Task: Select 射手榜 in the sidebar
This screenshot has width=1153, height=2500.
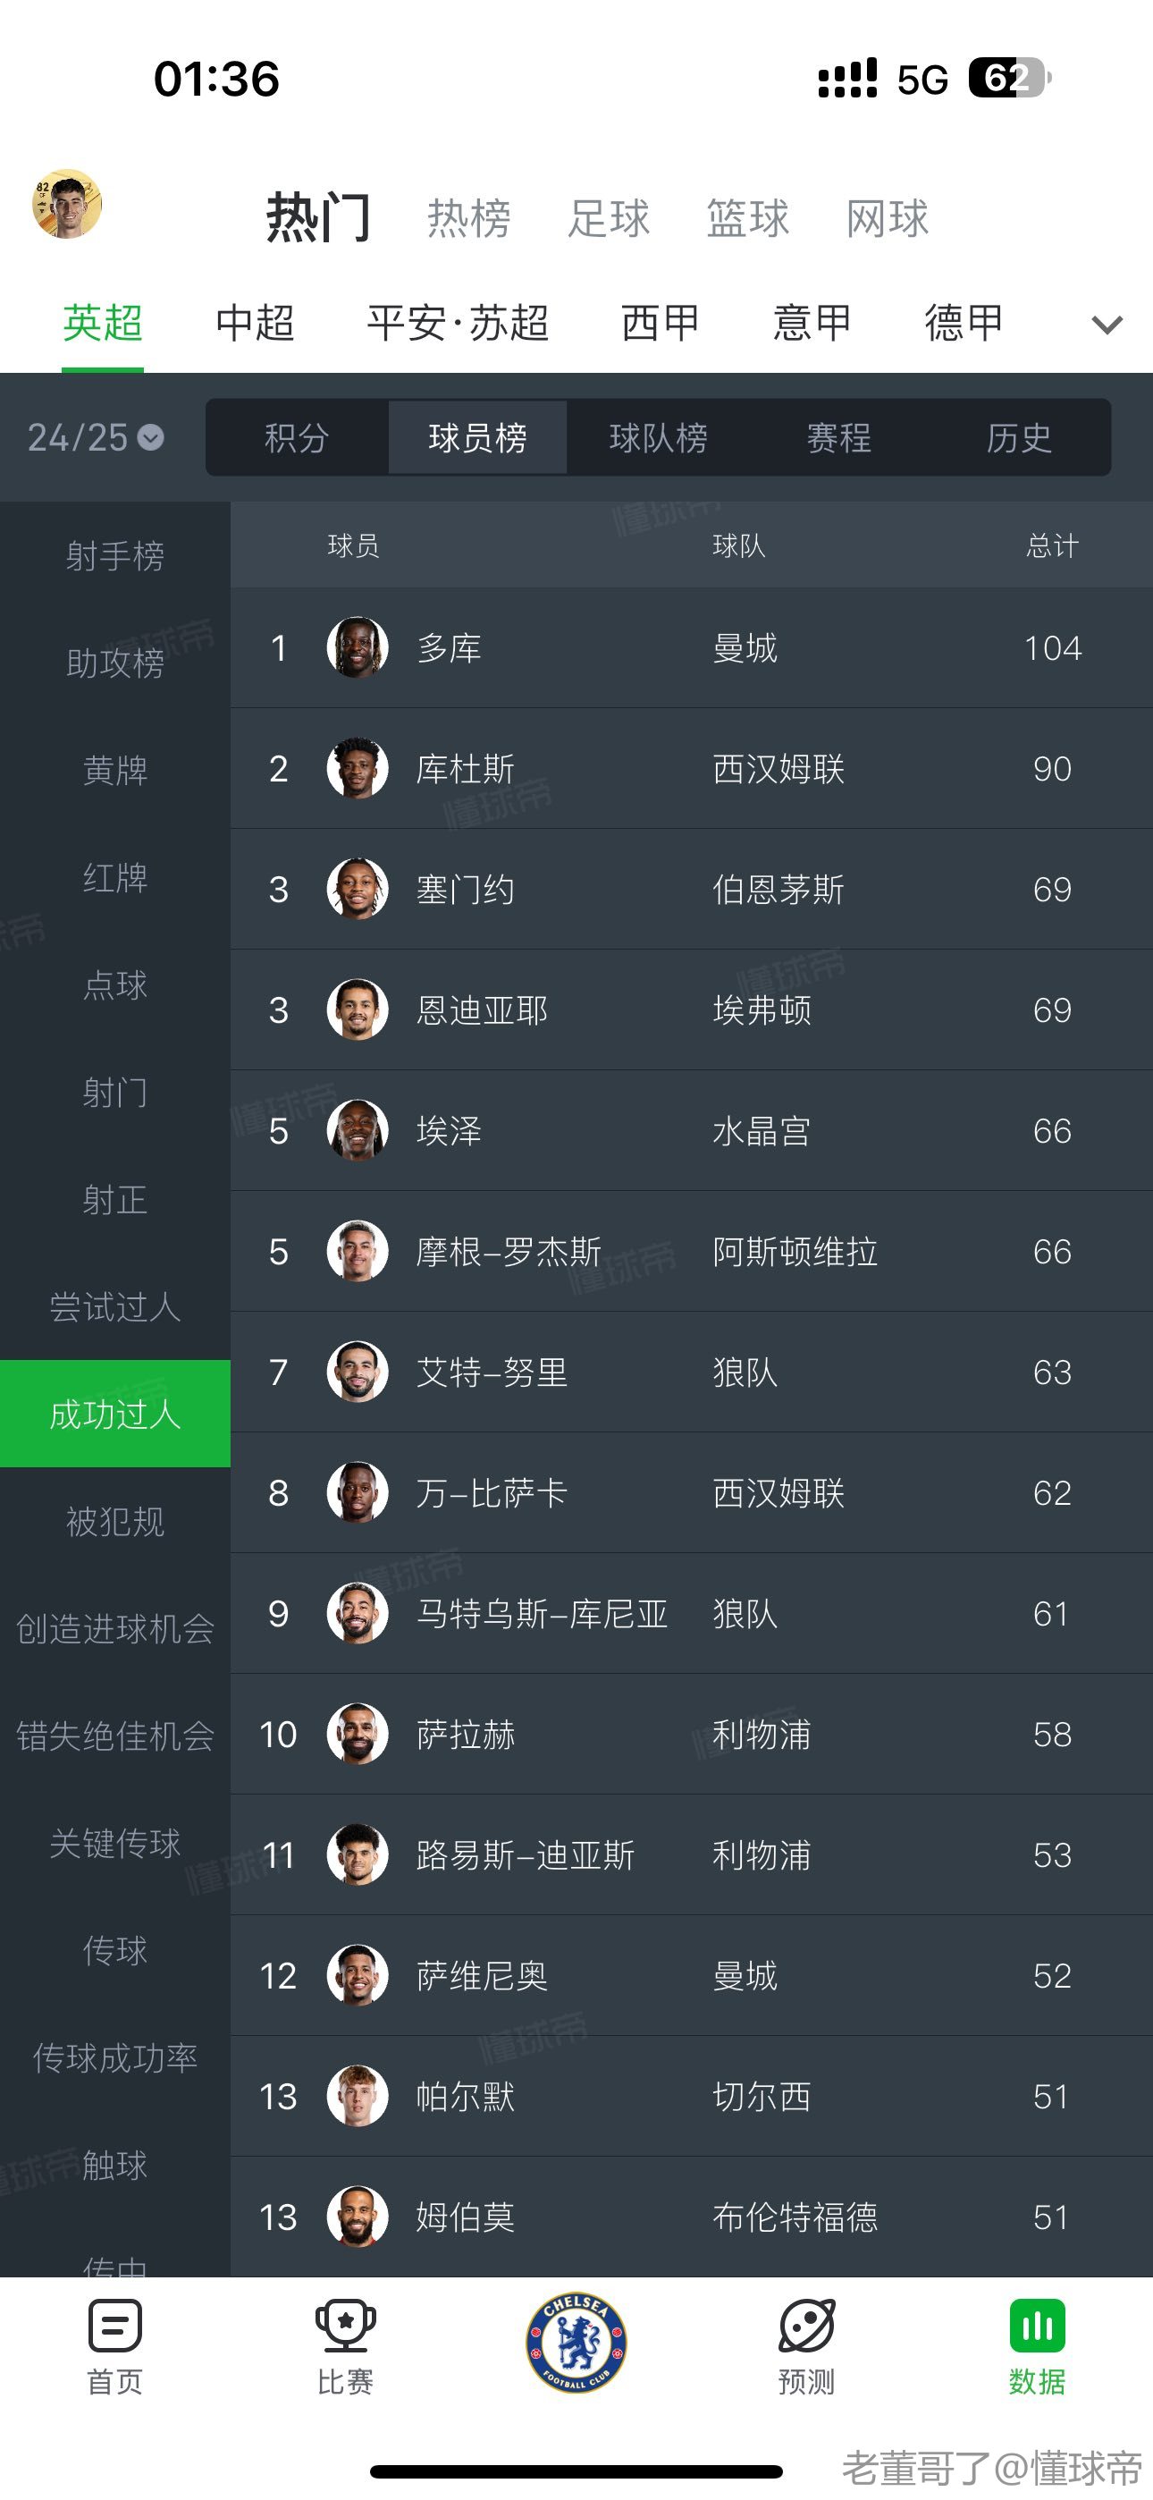Action: click(x=114, y=556)
